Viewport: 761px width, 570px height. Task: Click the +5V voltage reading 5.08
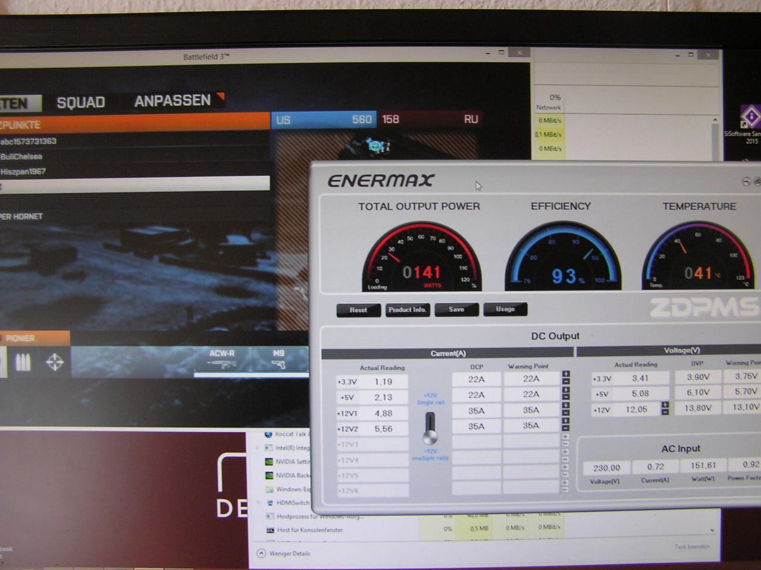[640, 393]
